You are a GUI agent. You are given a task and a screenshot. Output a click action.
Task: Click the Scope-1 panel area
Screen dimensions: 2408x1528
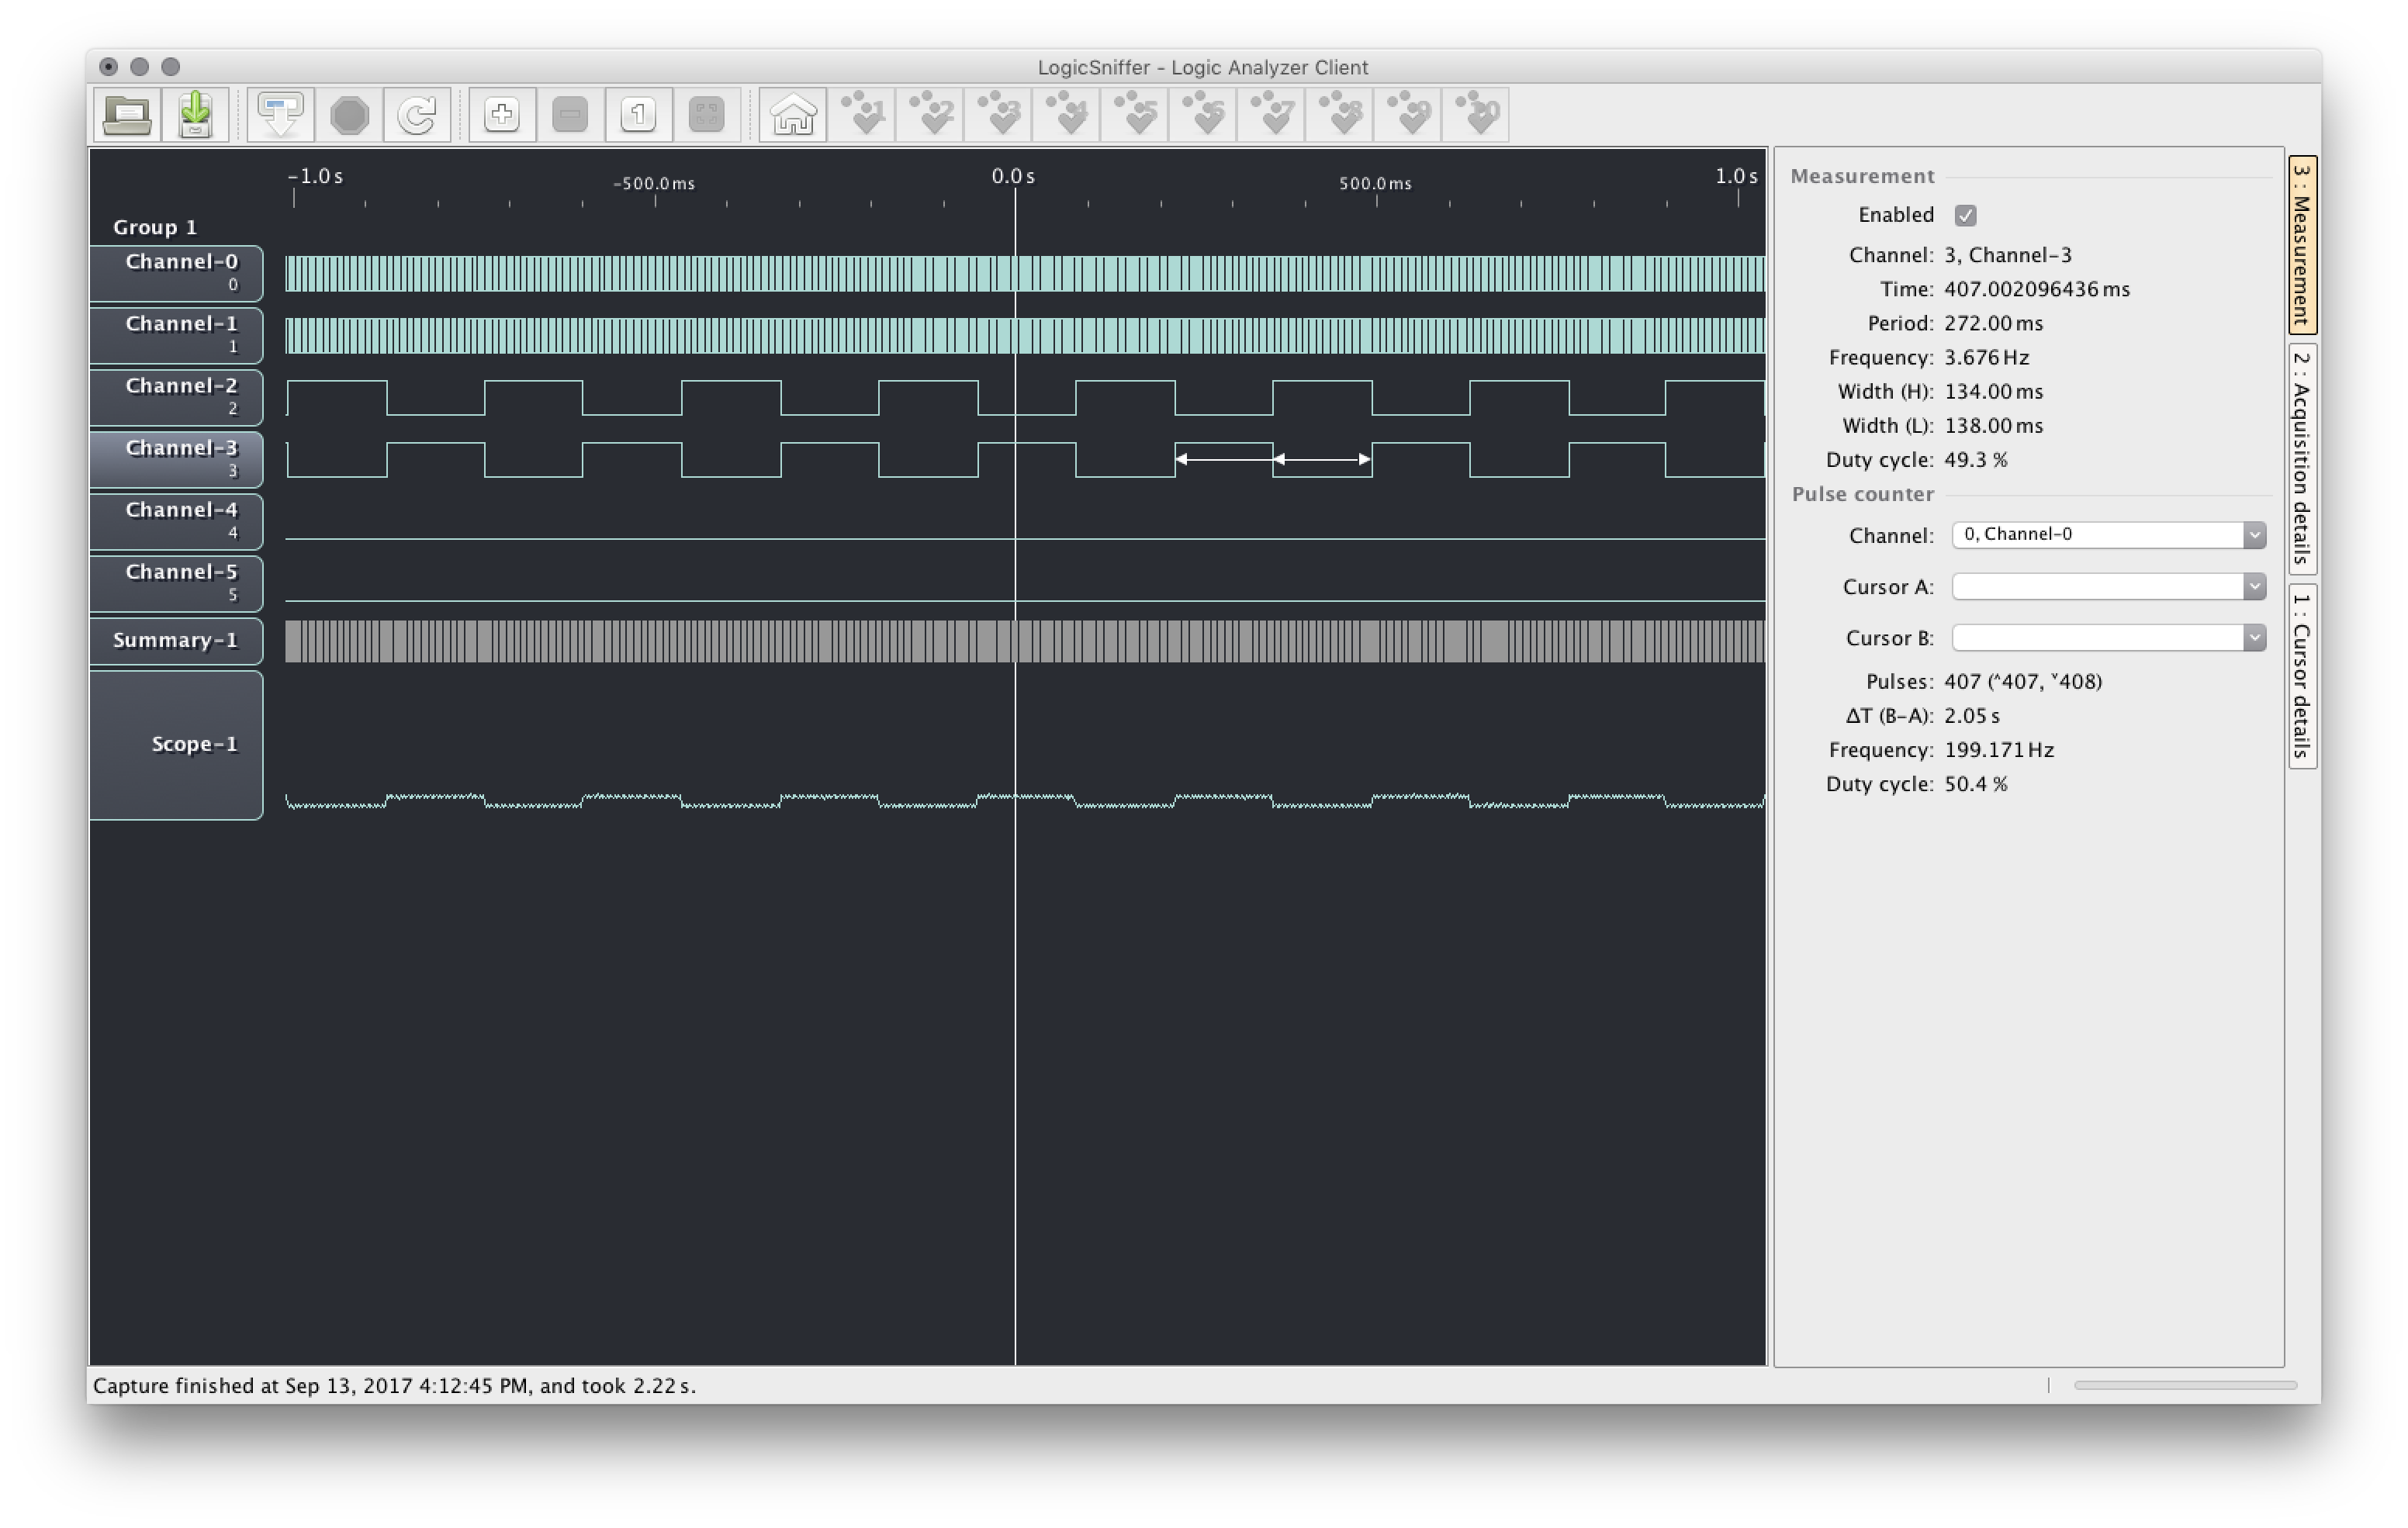click(x=178, y=742)
